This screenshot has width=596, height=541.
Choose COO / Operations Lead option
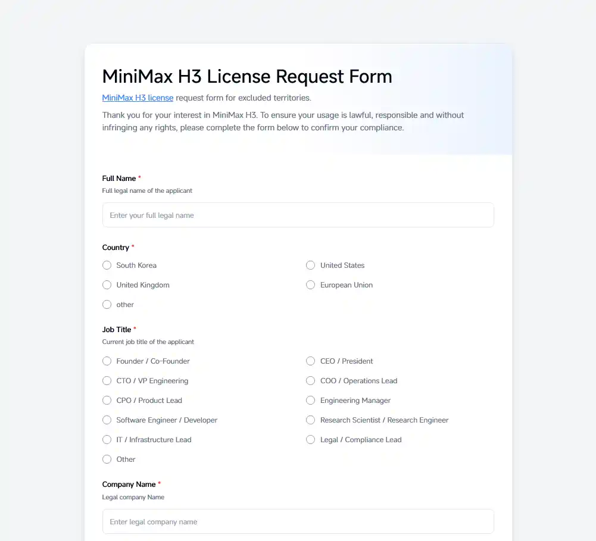tap(311, 381)
